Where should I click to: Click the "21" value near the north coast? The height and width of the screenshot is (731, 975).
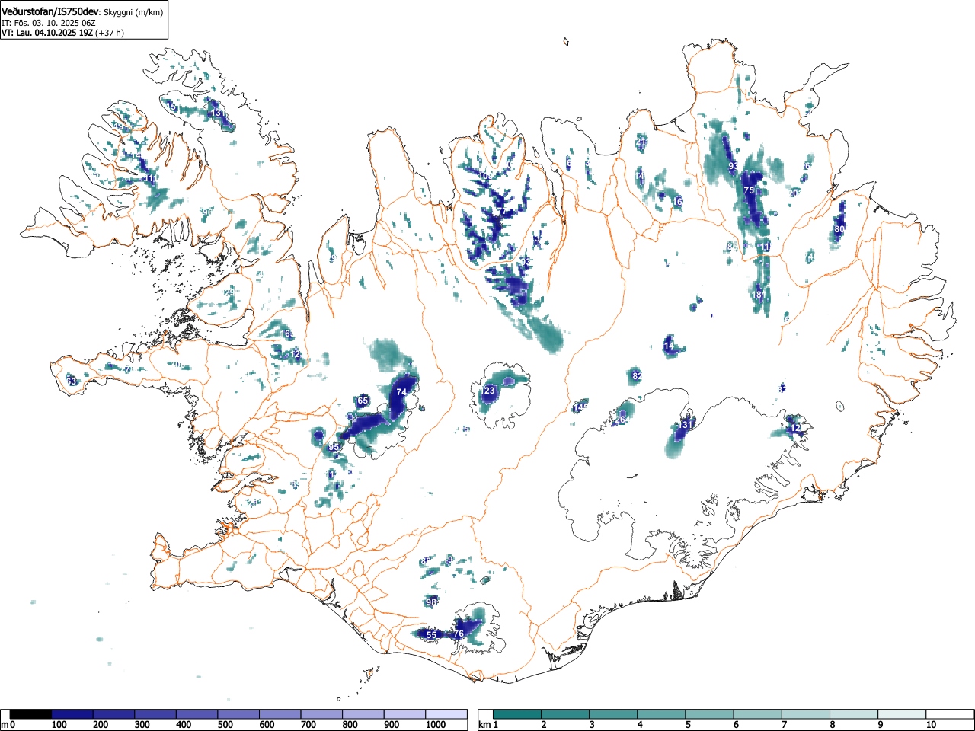coord(641,142)
